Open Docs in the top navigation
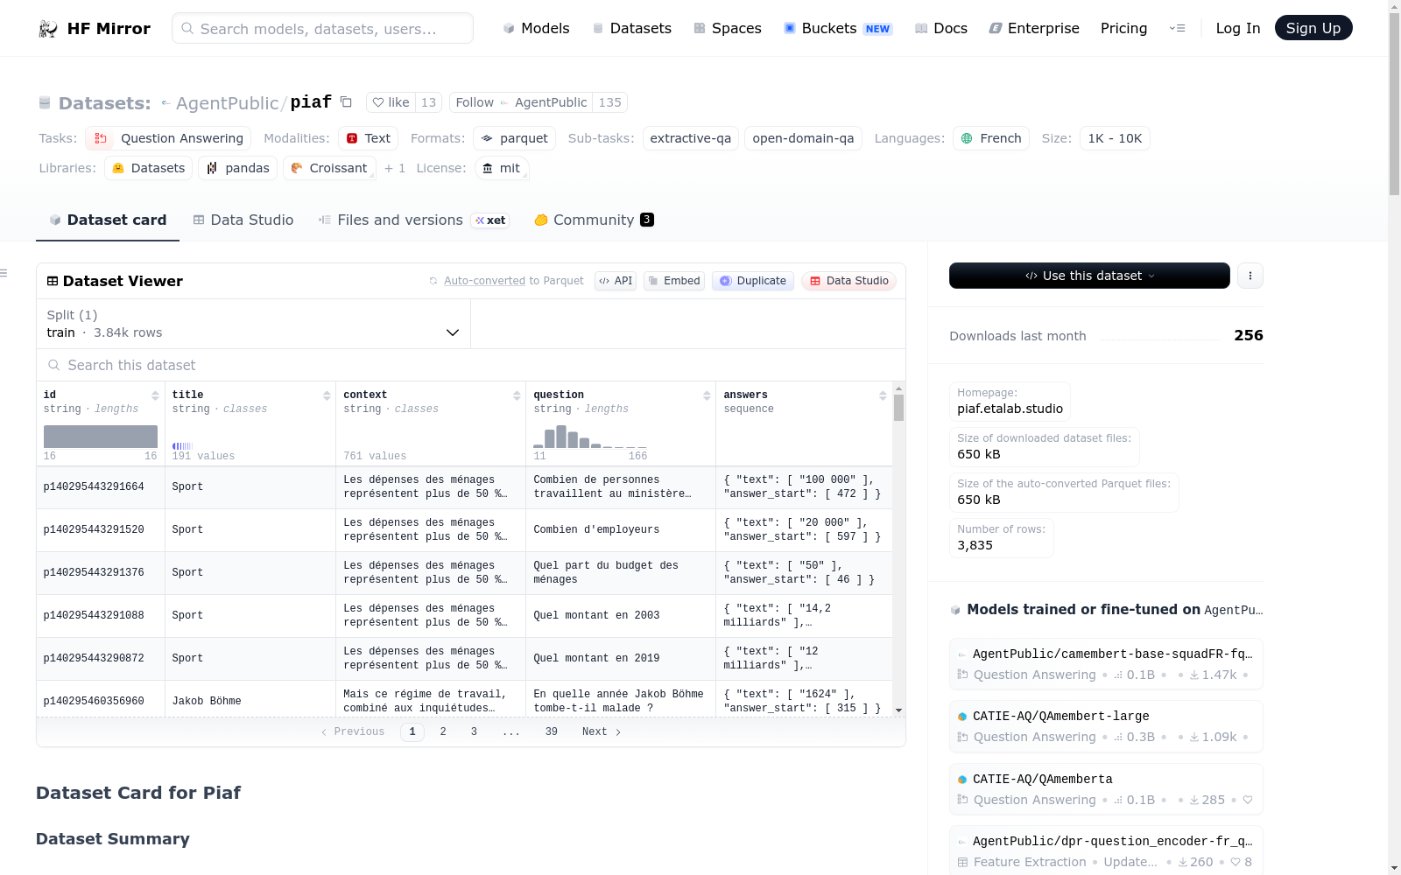Viewport: 1401px width, 875px height. coord(941,28)
